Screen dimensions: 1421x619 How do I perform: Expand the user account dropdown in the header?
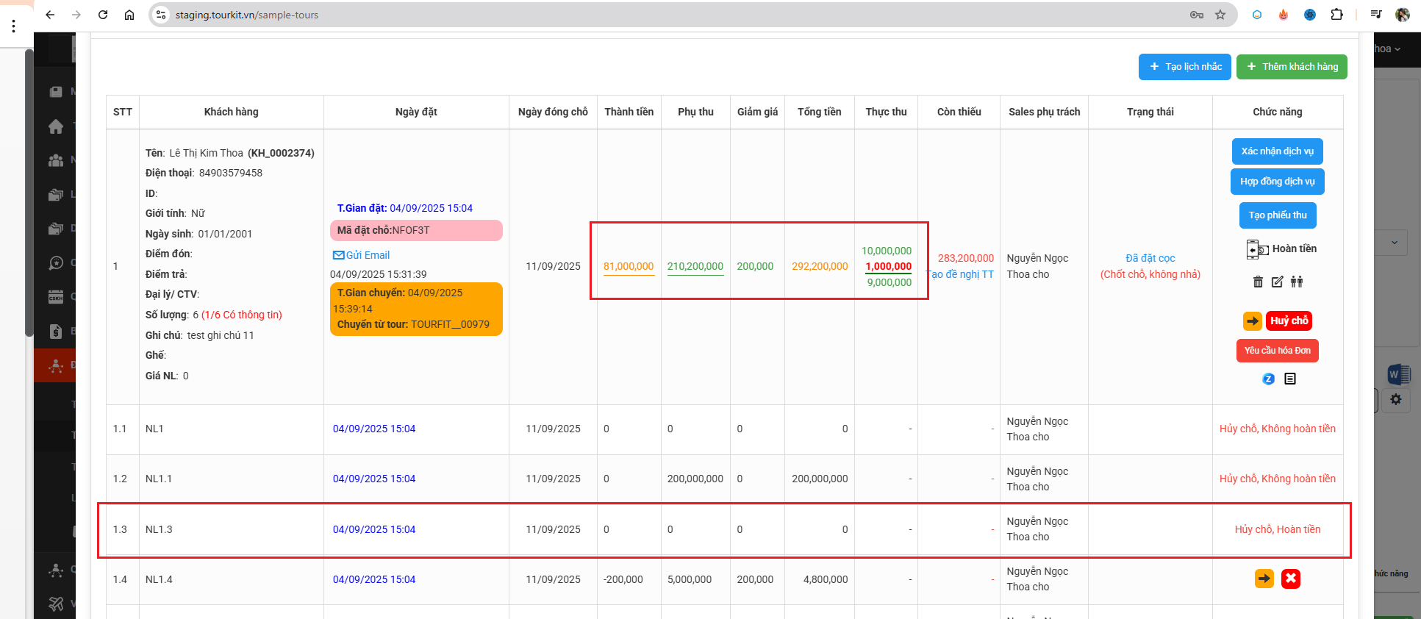[1387, 49]
